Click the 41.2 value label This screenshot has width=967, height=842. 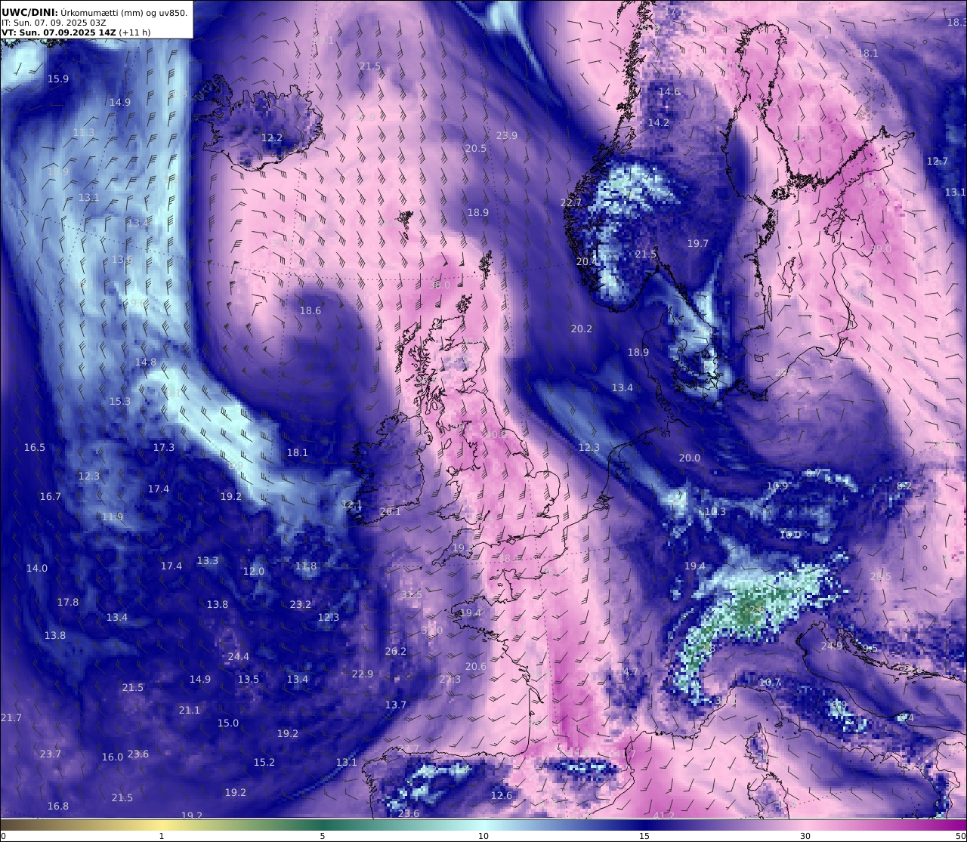tap(664, 816)
